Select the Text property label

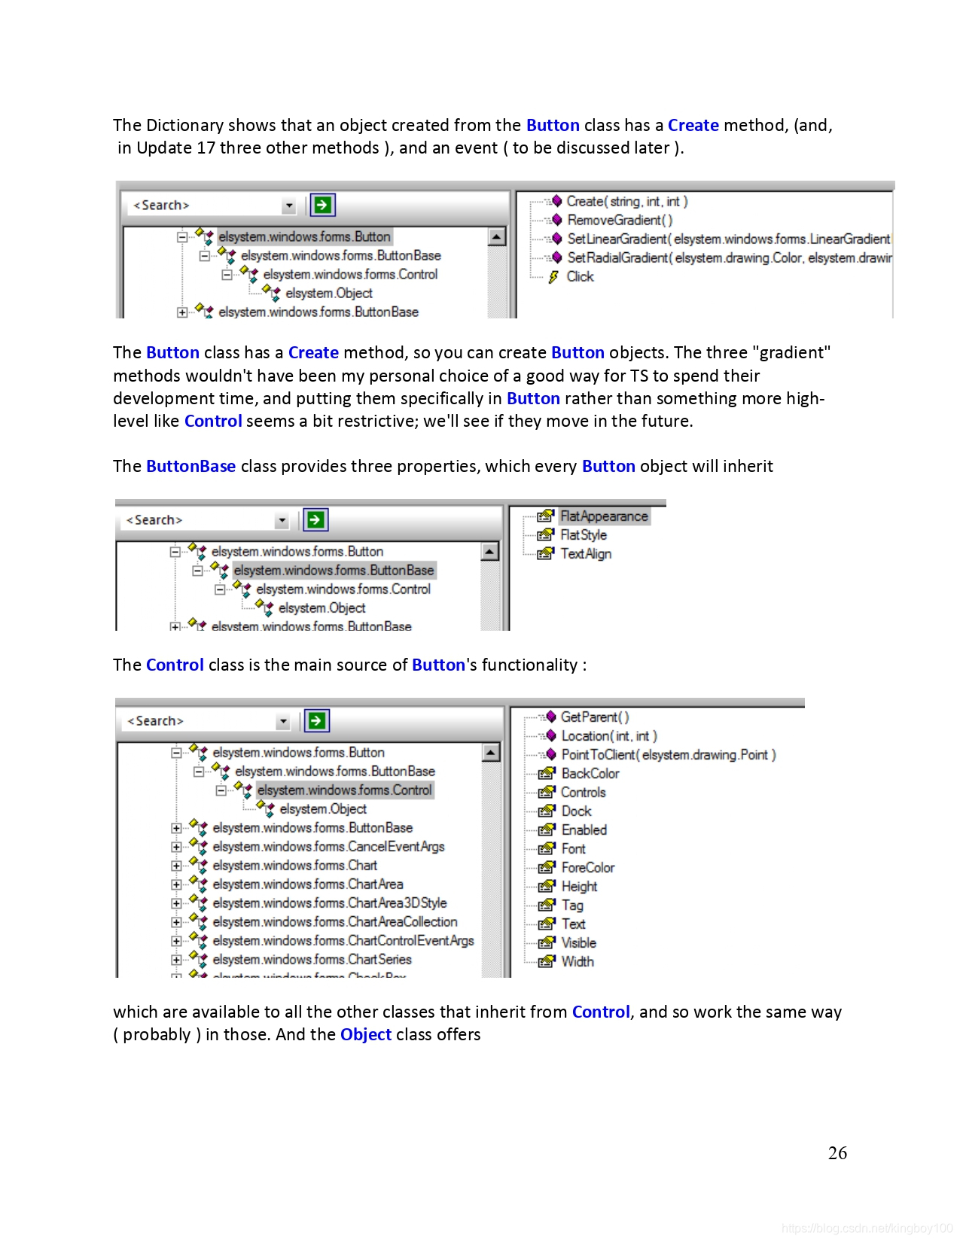(x=573, y=924)
